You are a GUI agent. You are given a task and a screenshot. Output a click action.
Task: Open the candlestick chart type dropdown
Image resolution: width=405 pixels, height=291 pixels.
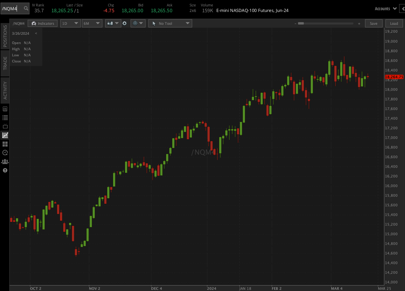click(x=113, y=23)
